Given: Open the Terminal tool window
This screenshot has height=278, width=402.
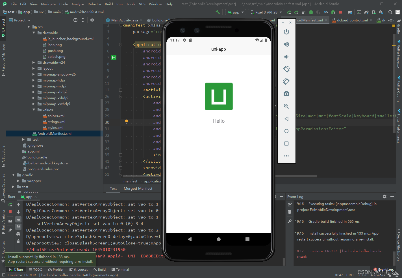Looking at the screenshot, I should click(120, 269).
